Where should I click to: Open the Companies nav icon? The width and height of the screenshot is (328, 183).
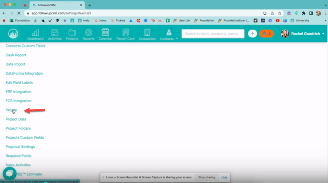click(x=147, y=35)
